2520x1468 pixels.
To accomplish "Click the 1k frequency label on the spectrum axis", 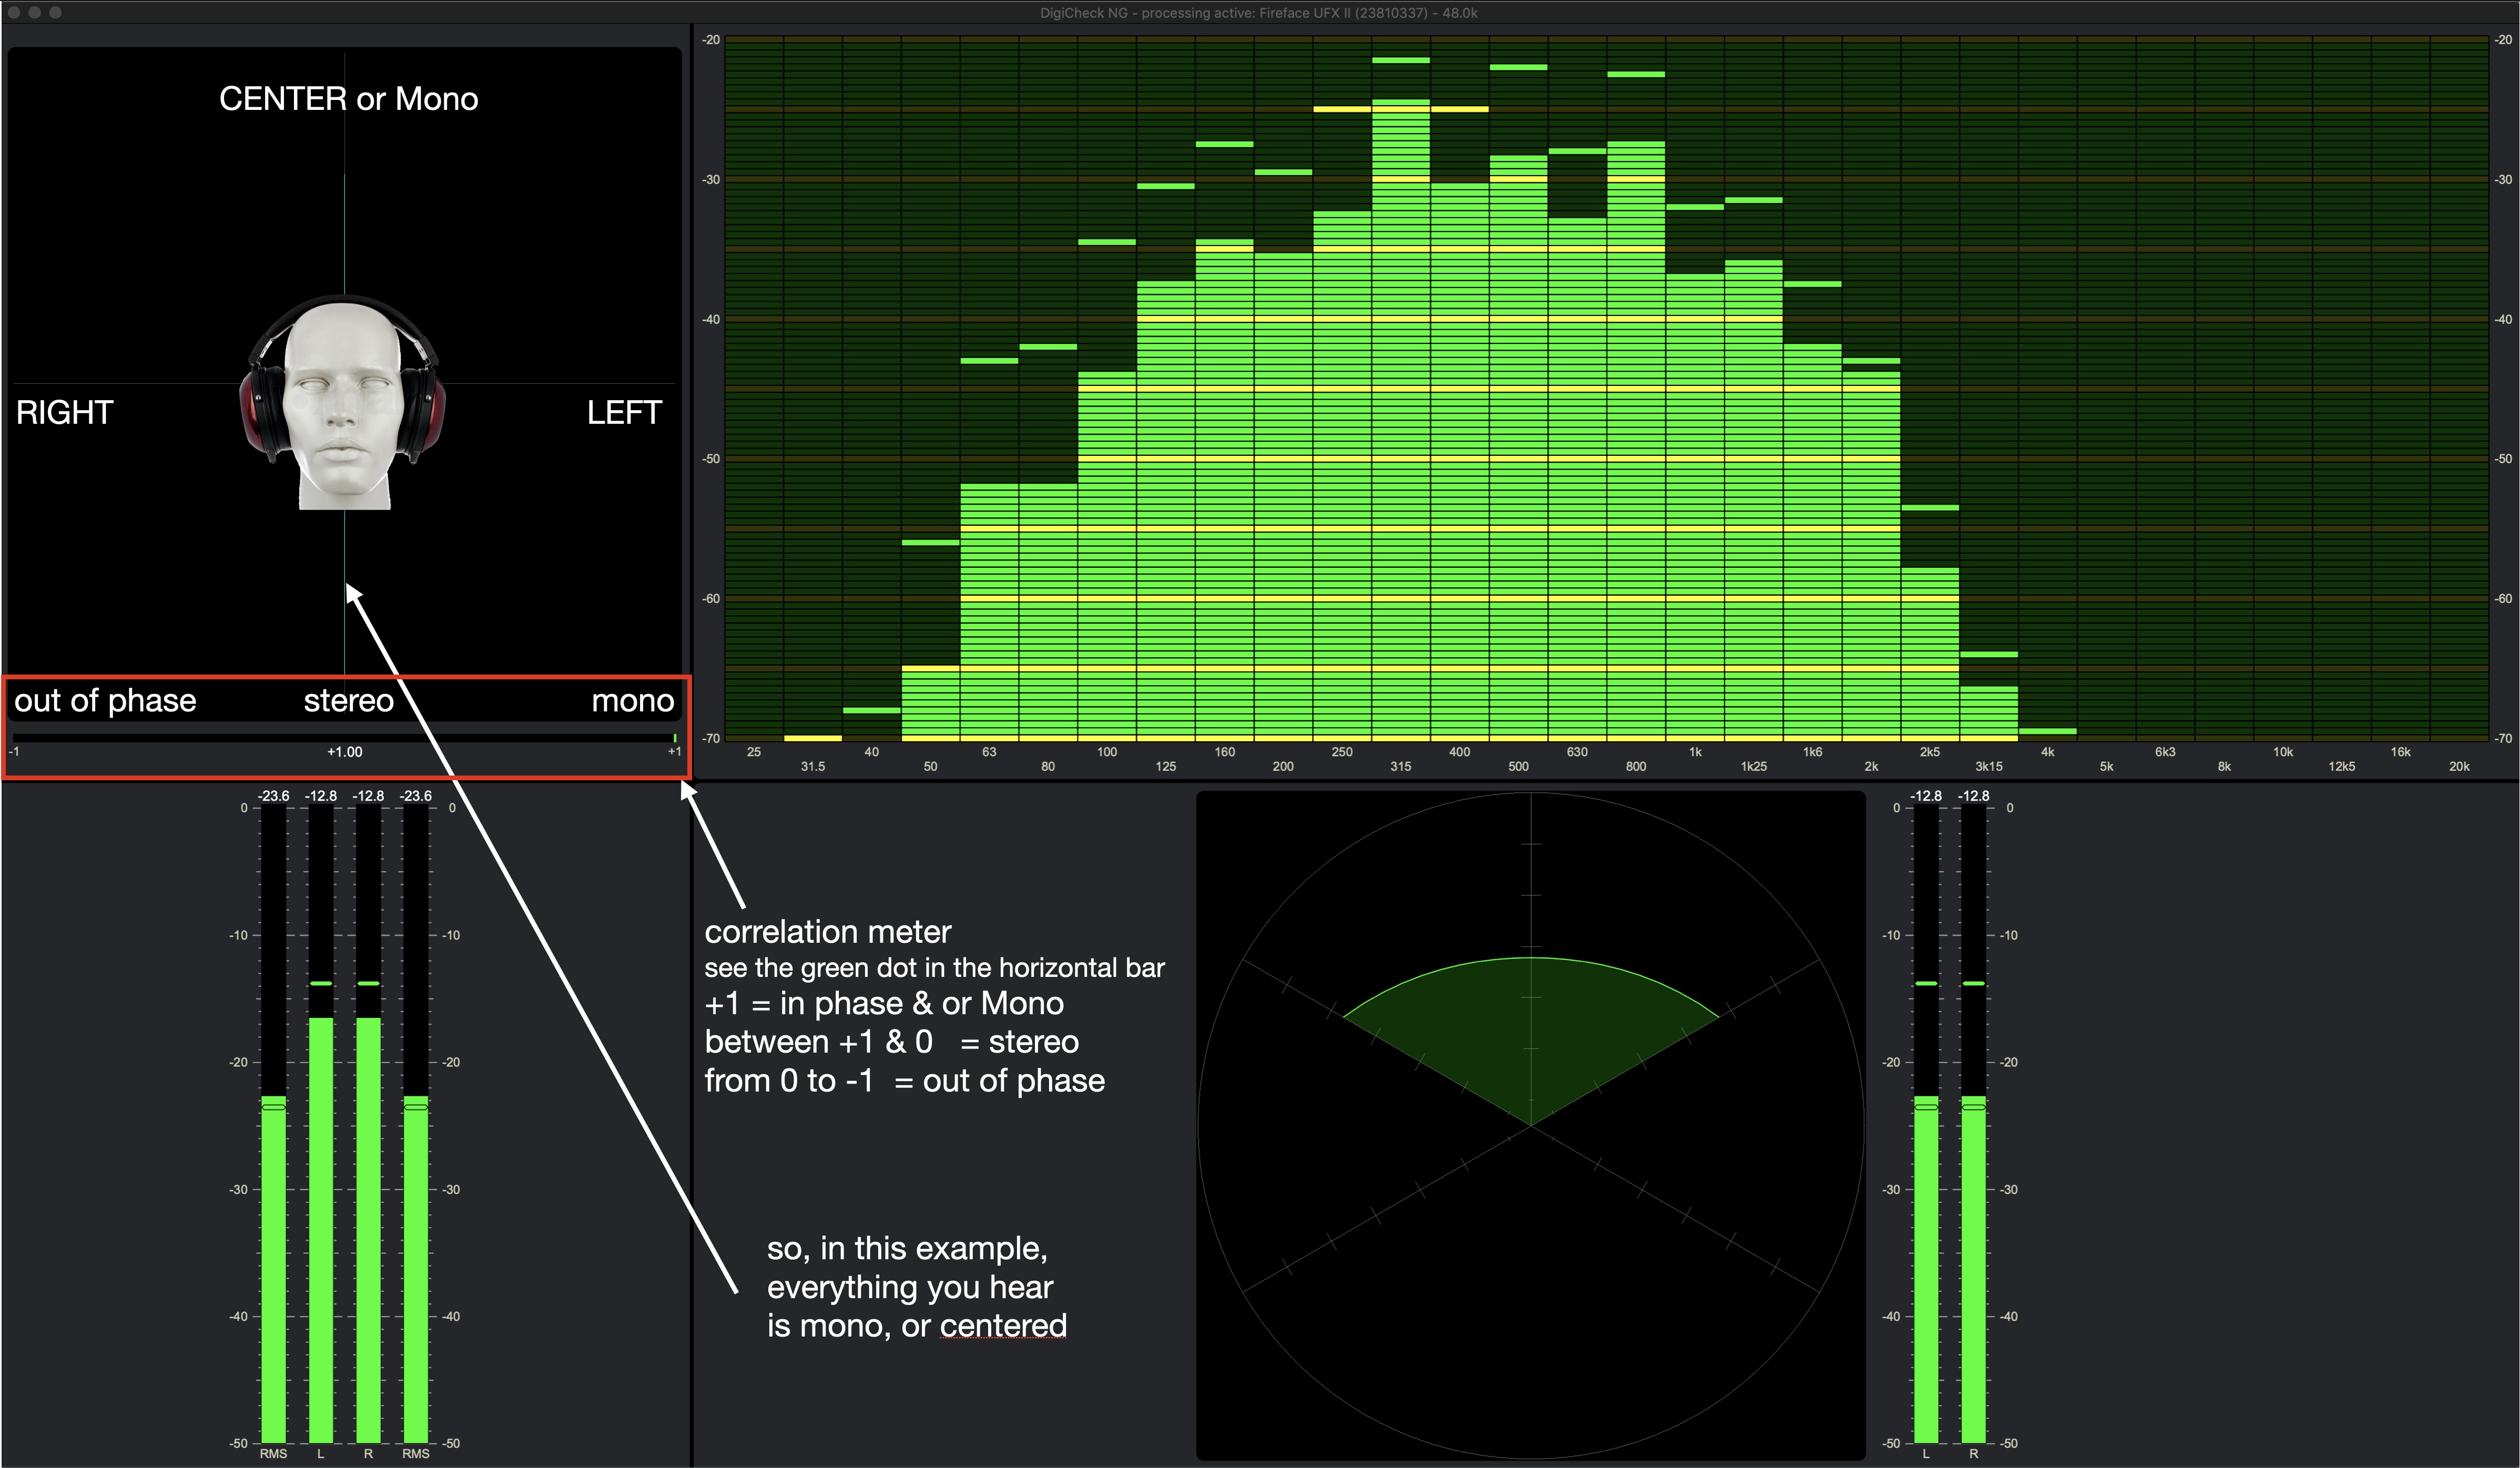I will click(1695, 752).
